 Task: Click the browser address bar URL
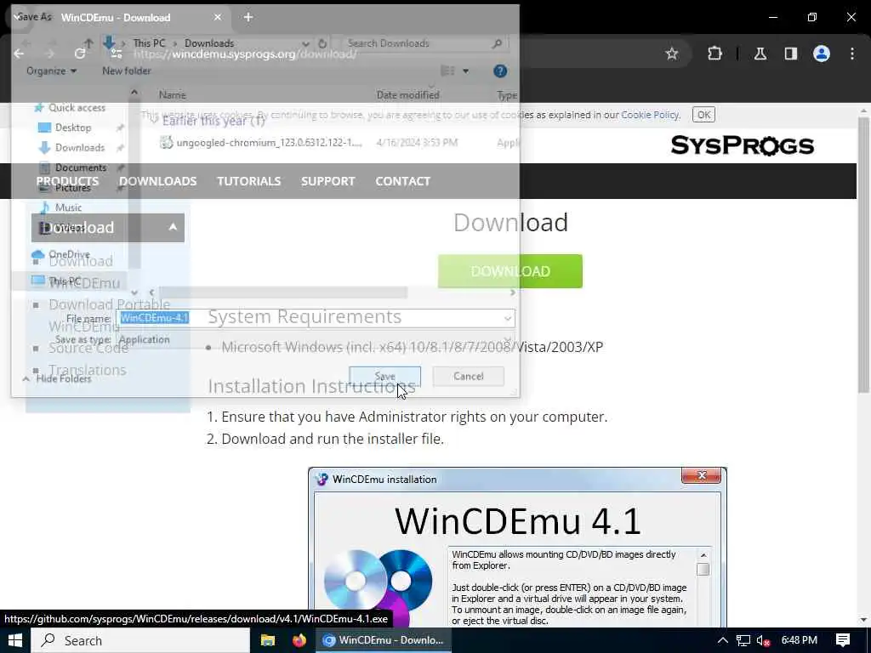pyautogui.click(x=245, y=54)
